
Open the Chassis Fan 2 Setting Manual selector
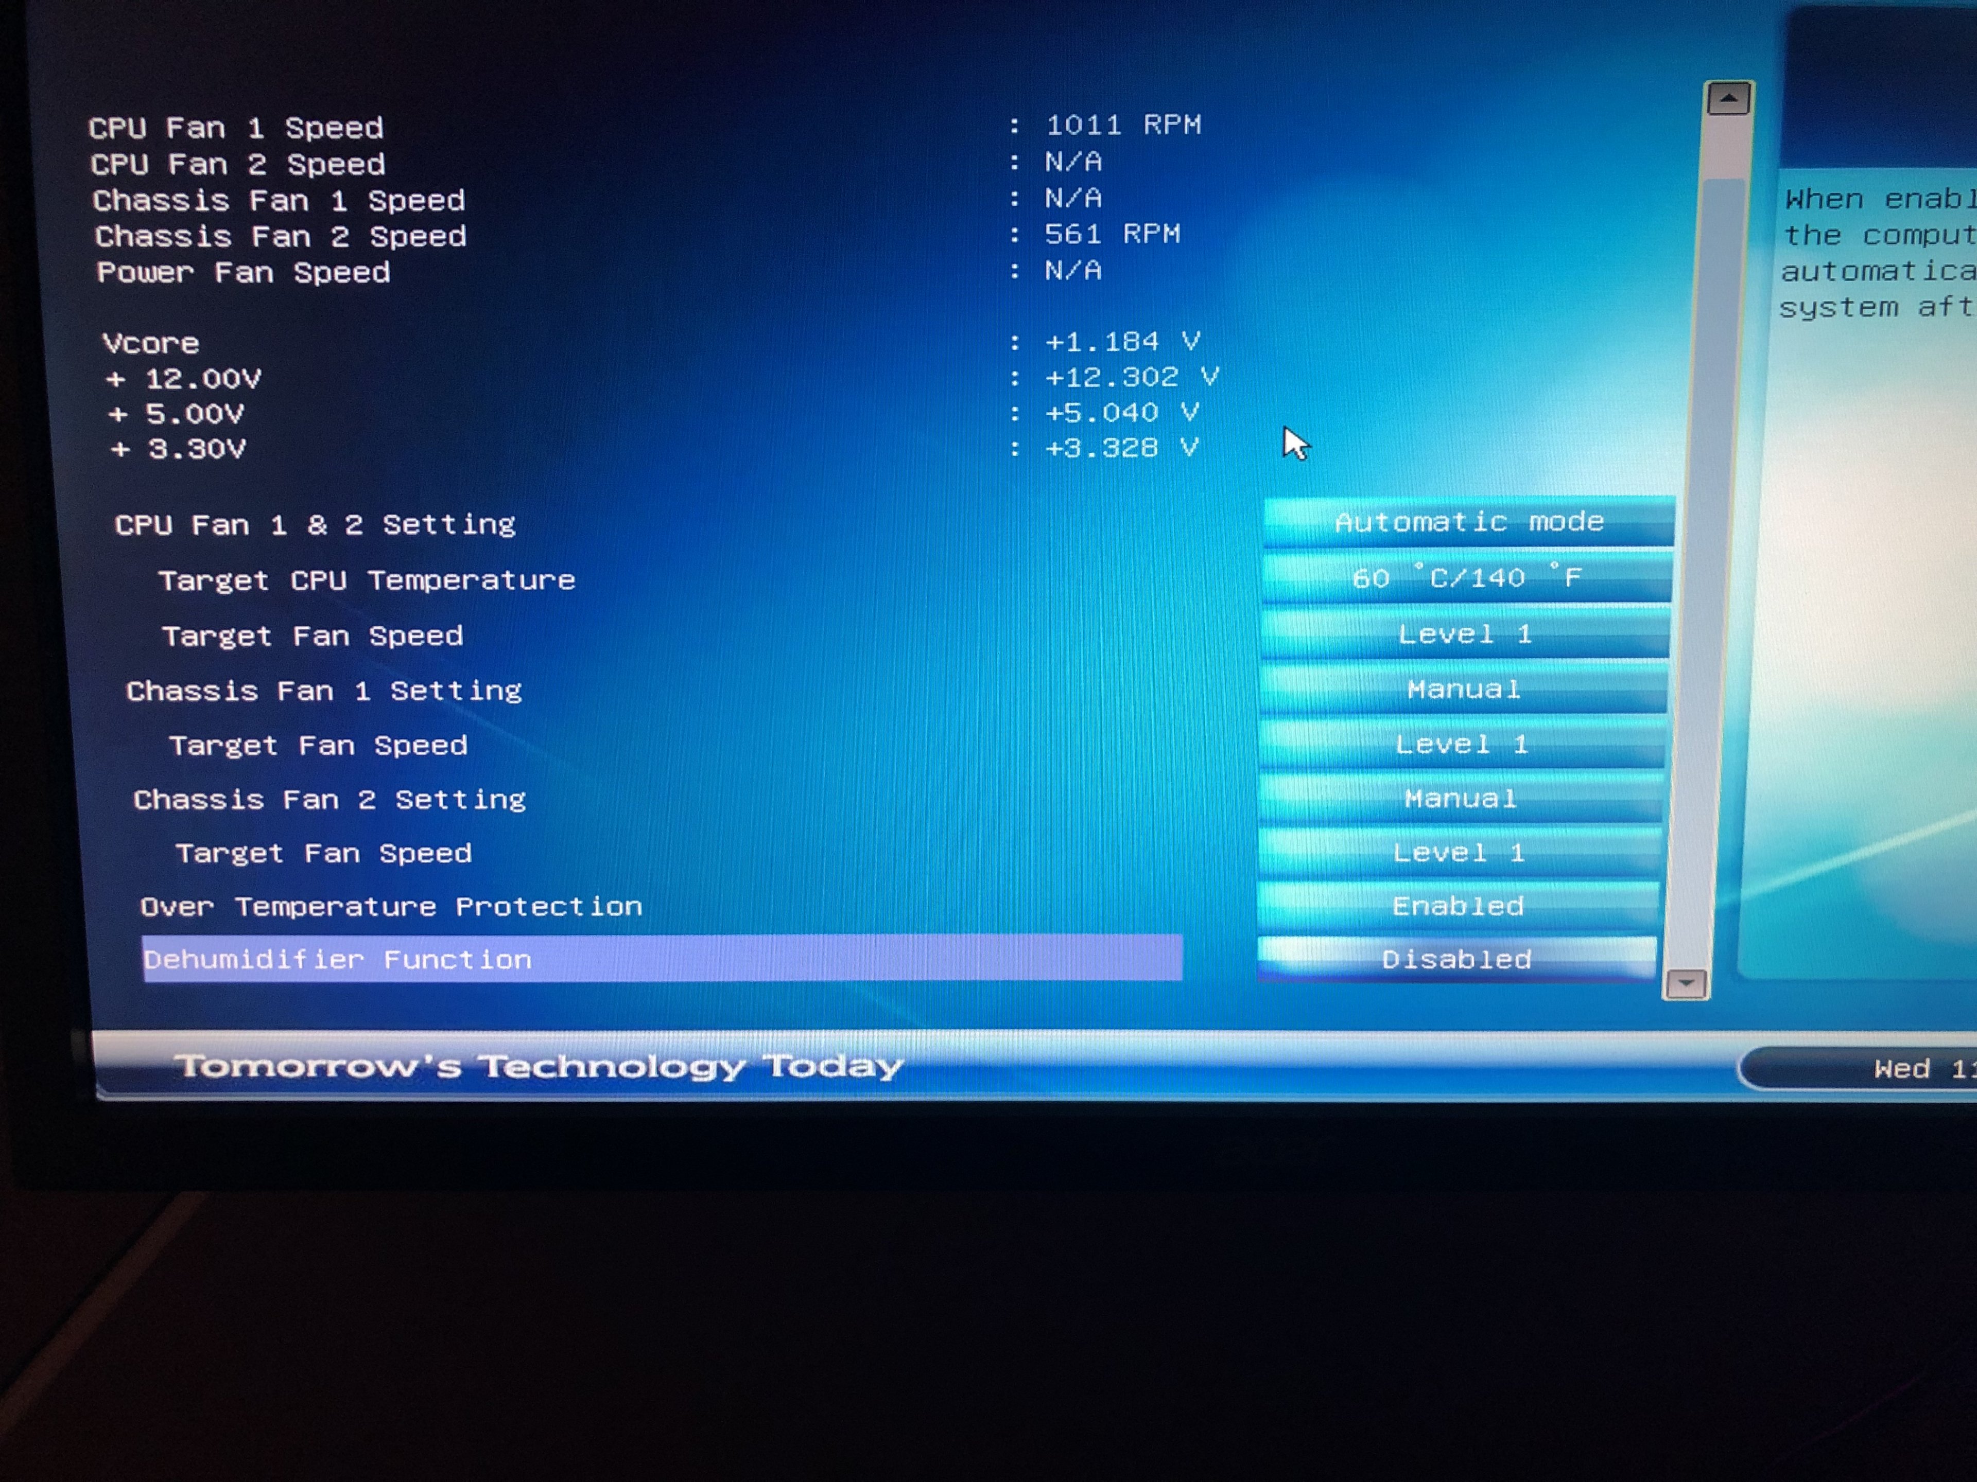(x=1460, y=798)
